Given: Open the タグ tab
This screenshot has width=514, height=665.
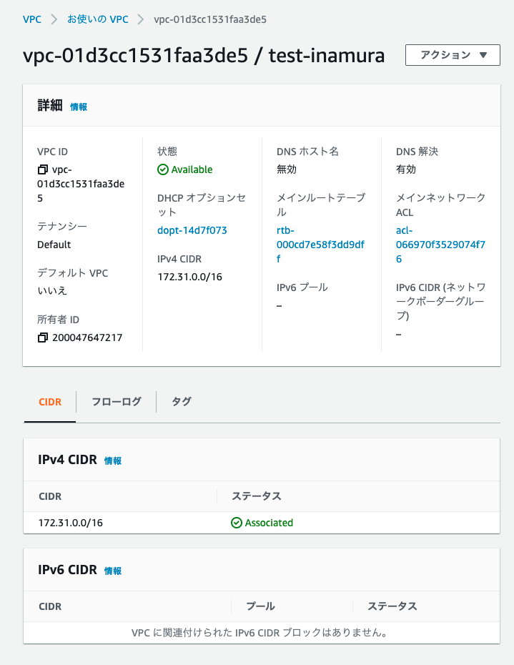Looking at the screenshot, I should point(181,402).
